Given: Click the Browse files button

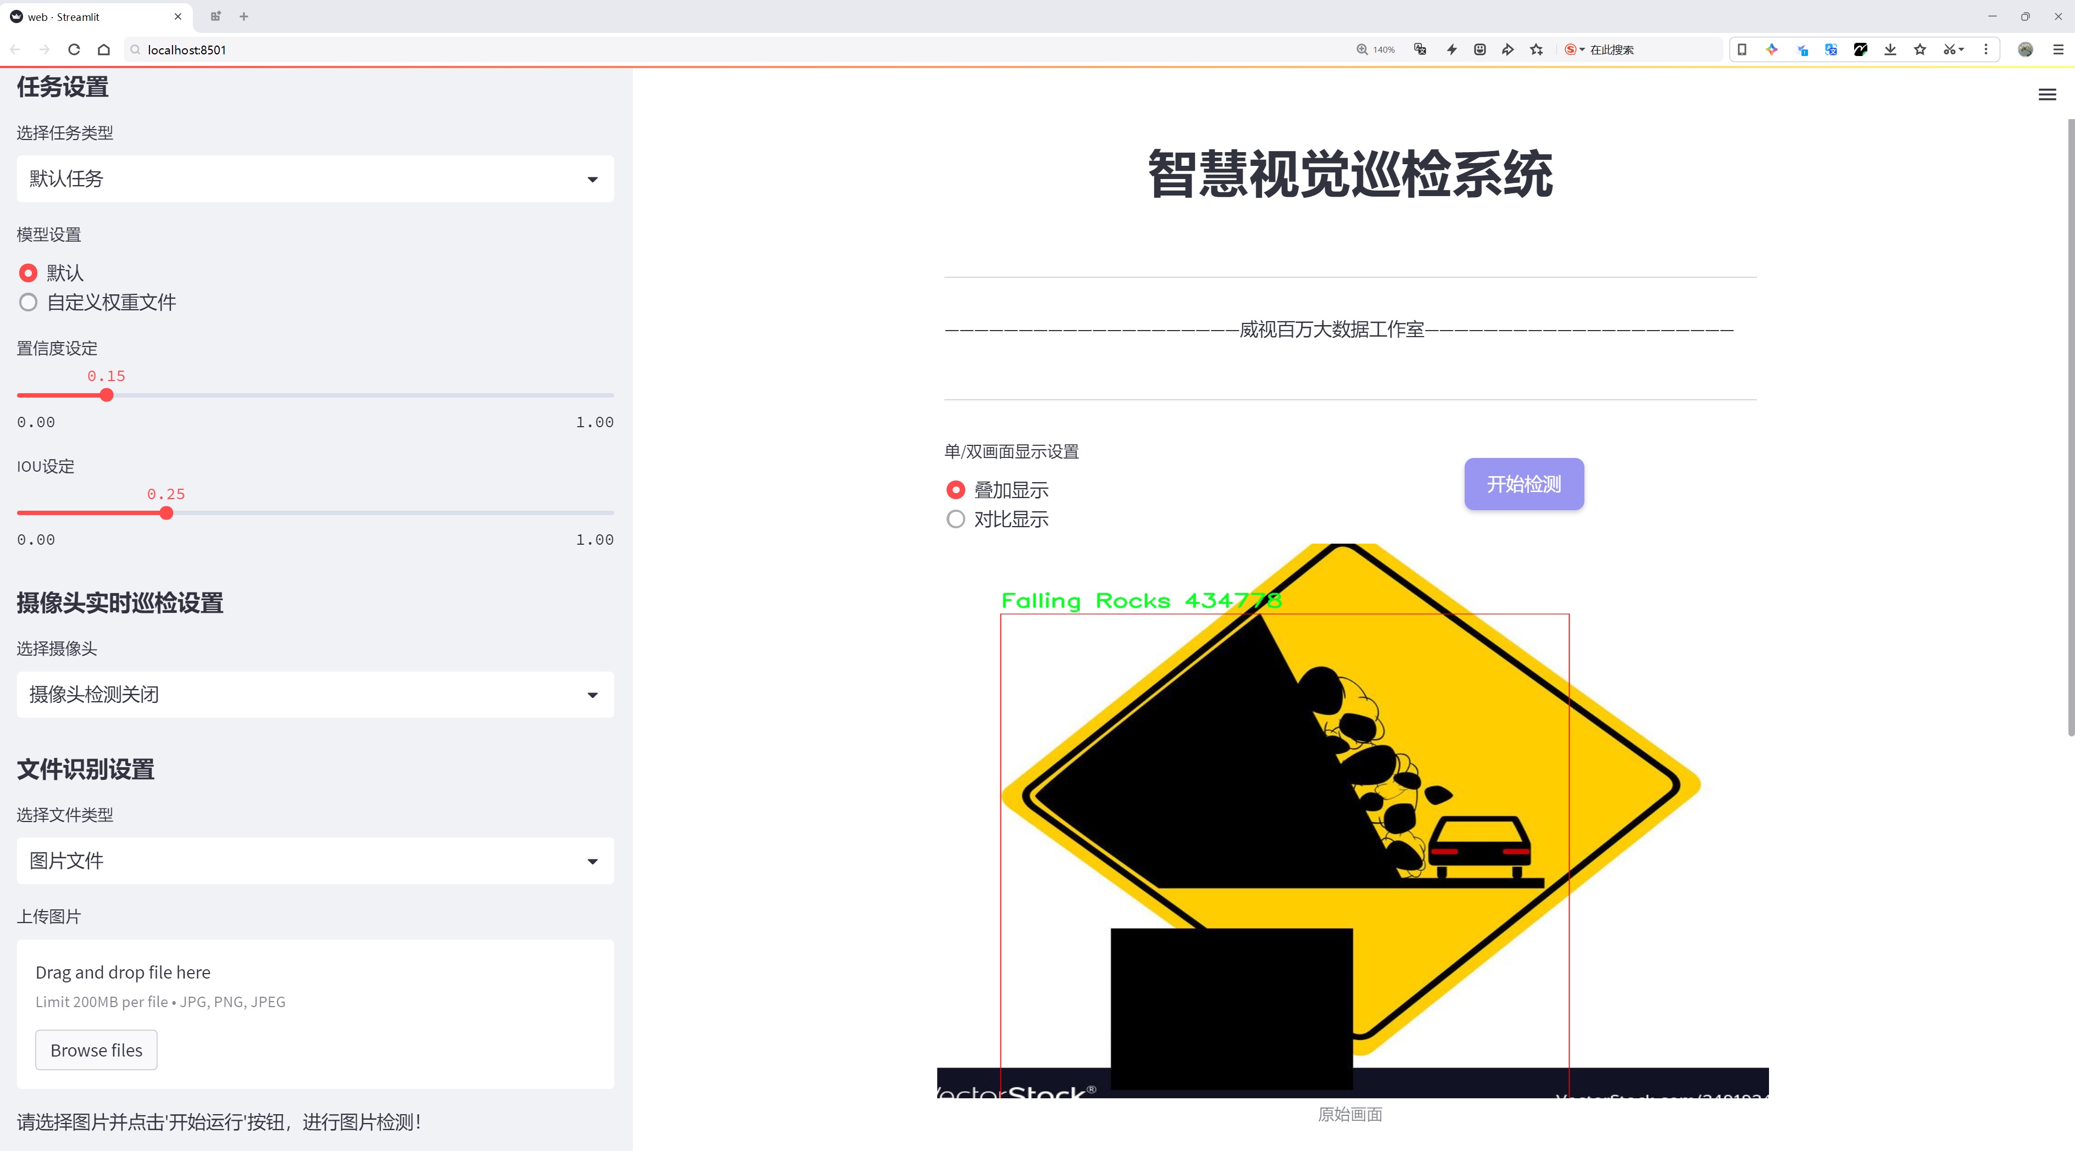Looking at the screenshot, I should click(x=96, y=1051).
